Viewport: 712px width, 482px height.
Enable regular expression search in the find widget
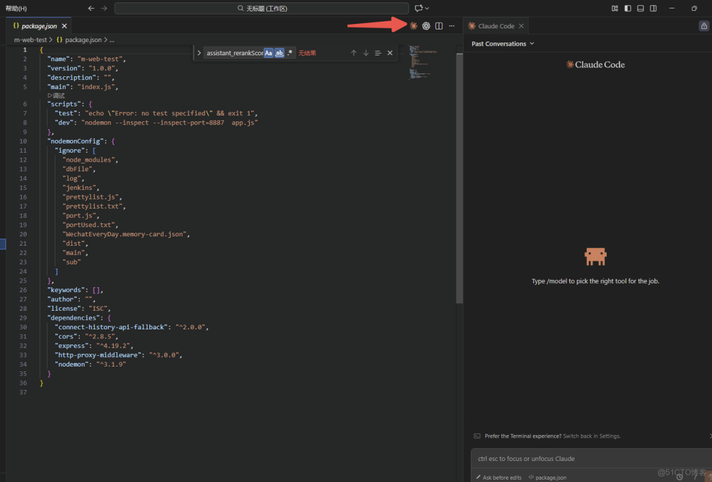[x=289, y=52]
